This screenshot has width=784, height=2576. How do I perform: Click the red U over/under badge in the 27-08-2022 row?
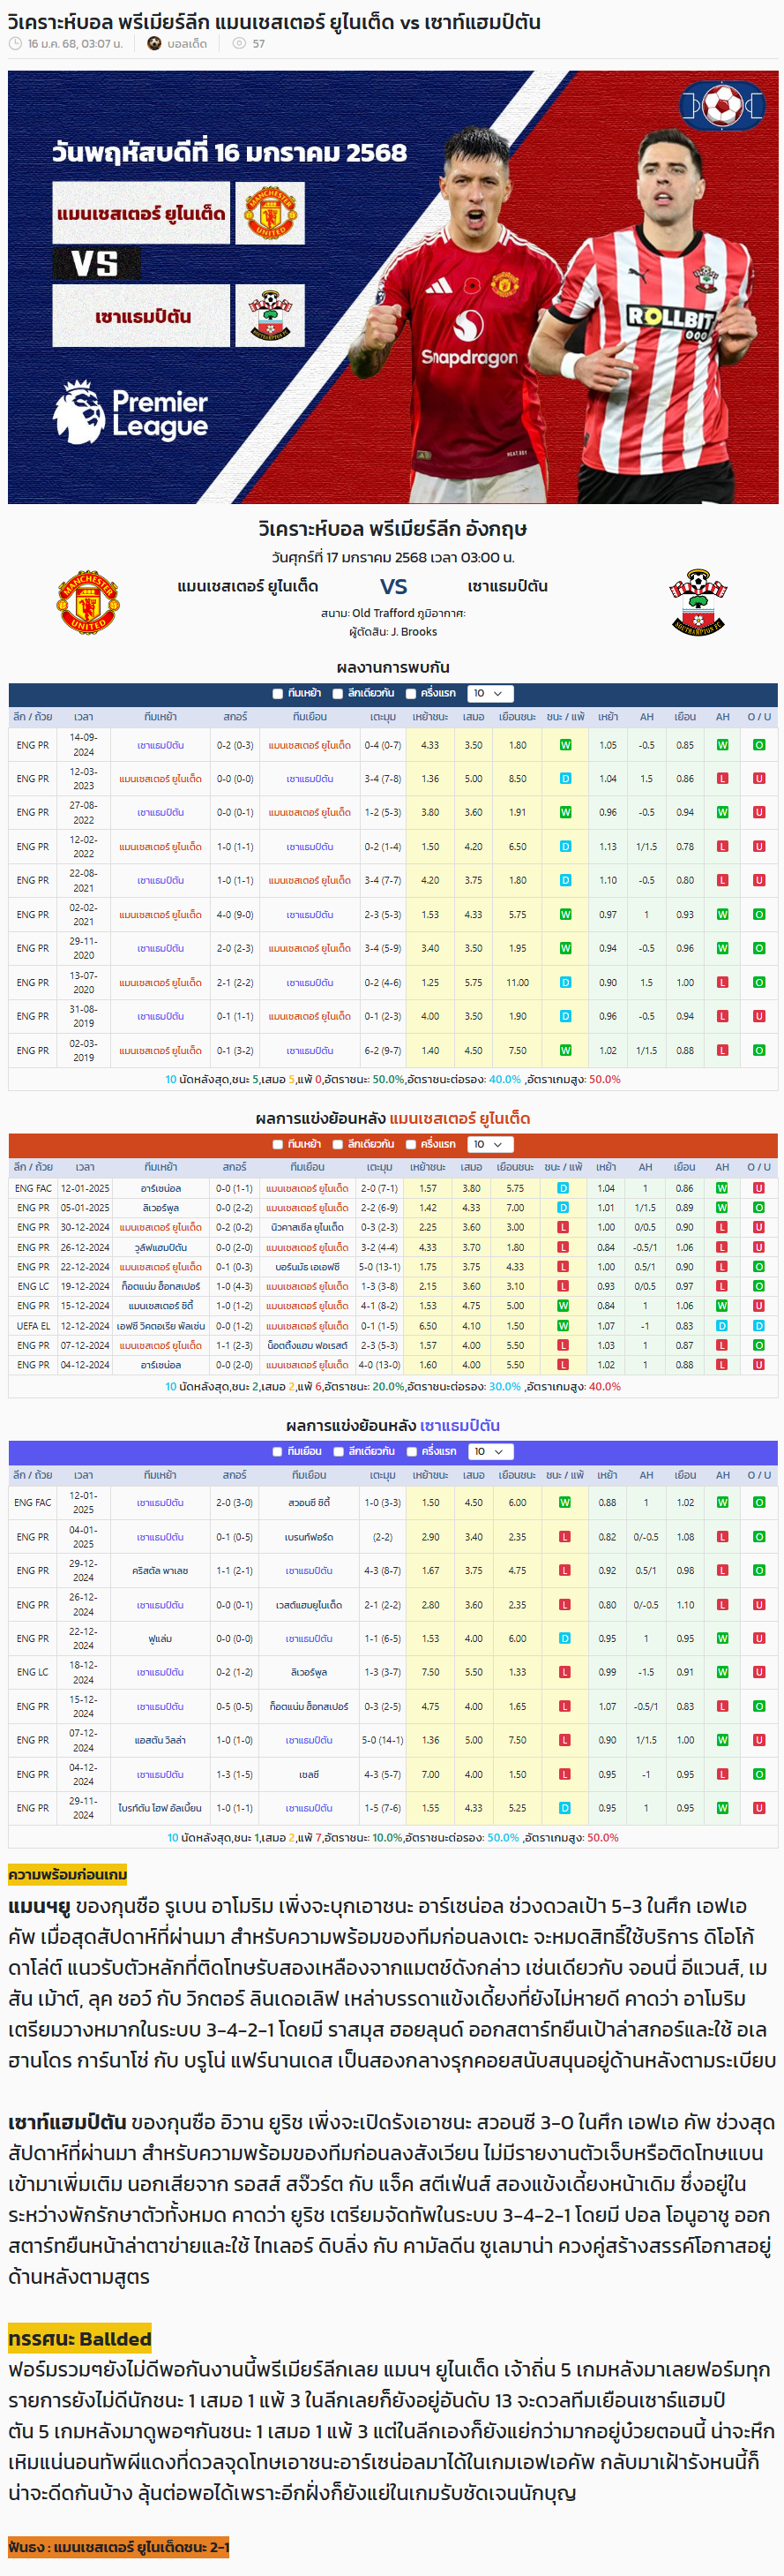pyautogui.click(x=759, y=813)
